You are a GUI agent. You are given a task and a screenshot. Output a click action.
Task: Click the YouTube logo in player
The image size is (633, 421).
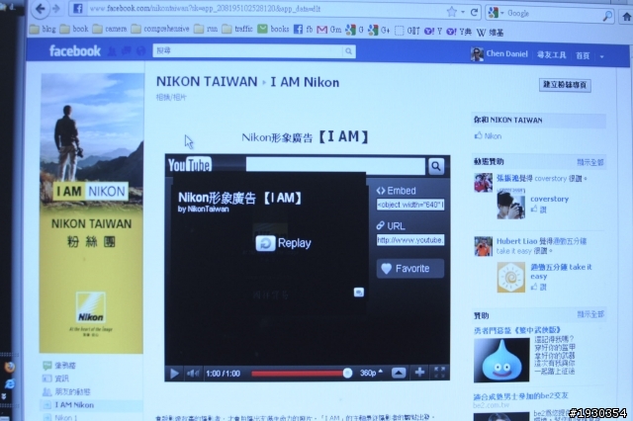pyautogui.click(x=189, y=164)
